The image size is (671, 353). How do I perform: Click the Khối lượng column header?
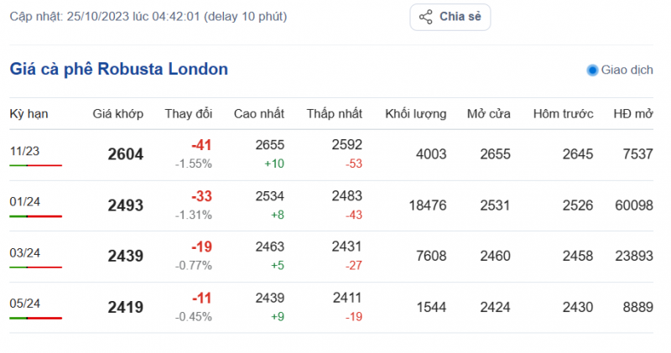coord(415,113)
